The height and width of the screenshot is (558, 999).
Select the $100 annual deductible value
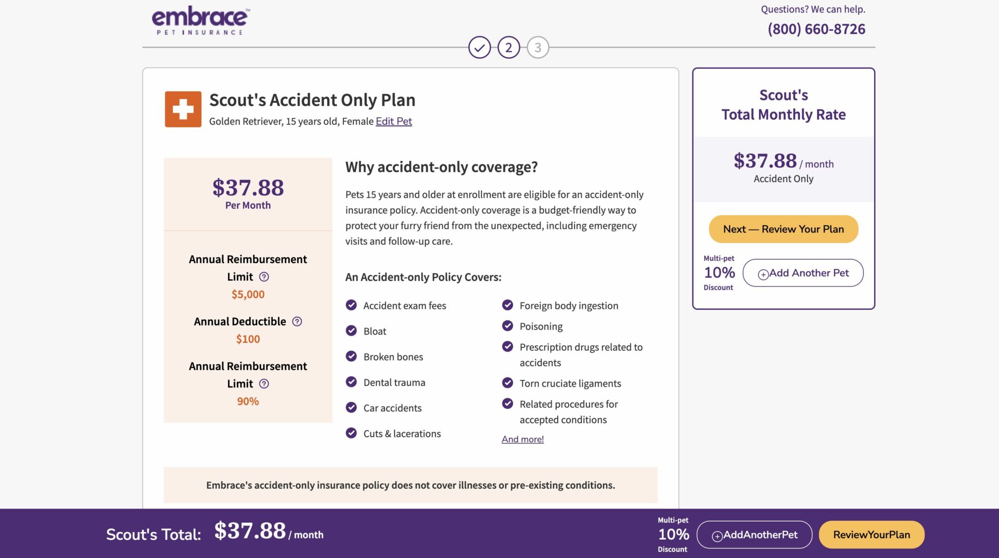[248, 339]
